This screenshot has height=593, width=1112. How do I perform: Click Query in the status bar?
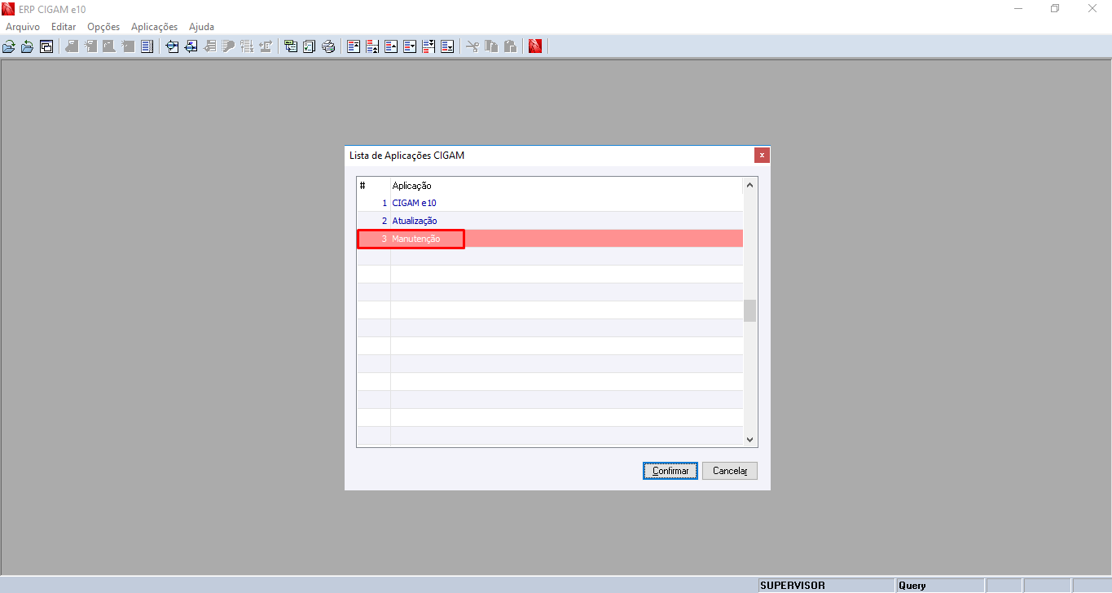pyautogui.click(x=912, y=586)
